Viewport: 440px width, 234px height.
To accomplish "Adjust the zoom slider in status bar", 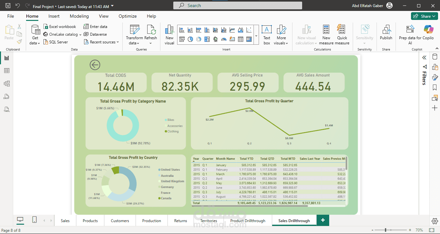I will pyautogui.click(x=386, y=230).
